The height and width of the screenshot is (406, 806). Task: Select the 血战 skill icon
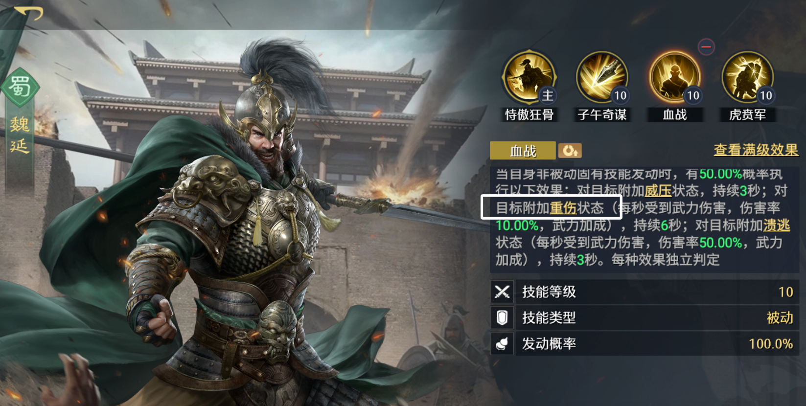click(675, 78)
